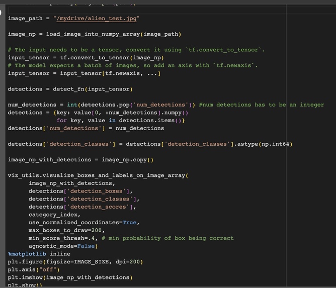Image resolution: width=336 pixels, height=288 pixels.
Task: Click '.astype(np.int64)' at line end
Action: pyautogui.click(x=263, y=144)
